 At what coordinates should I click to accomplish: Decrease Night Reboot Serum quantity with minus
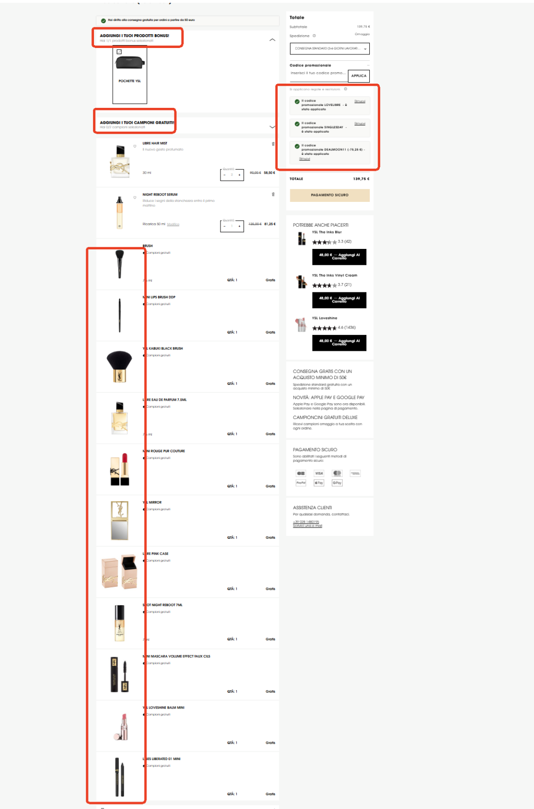point(224,226)
